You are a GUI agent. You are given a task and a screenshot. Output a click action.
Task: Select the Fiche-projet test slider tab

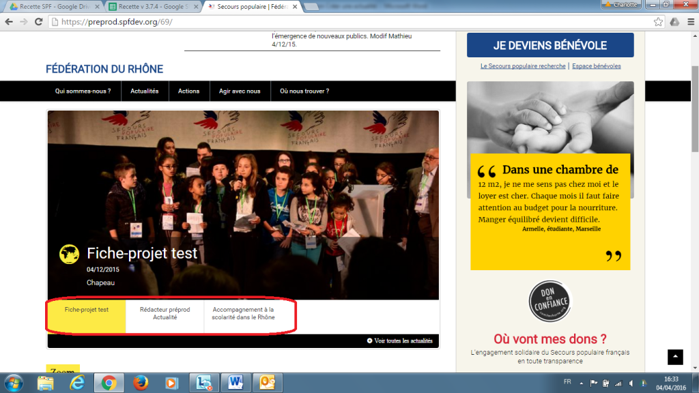click(87, 316)
